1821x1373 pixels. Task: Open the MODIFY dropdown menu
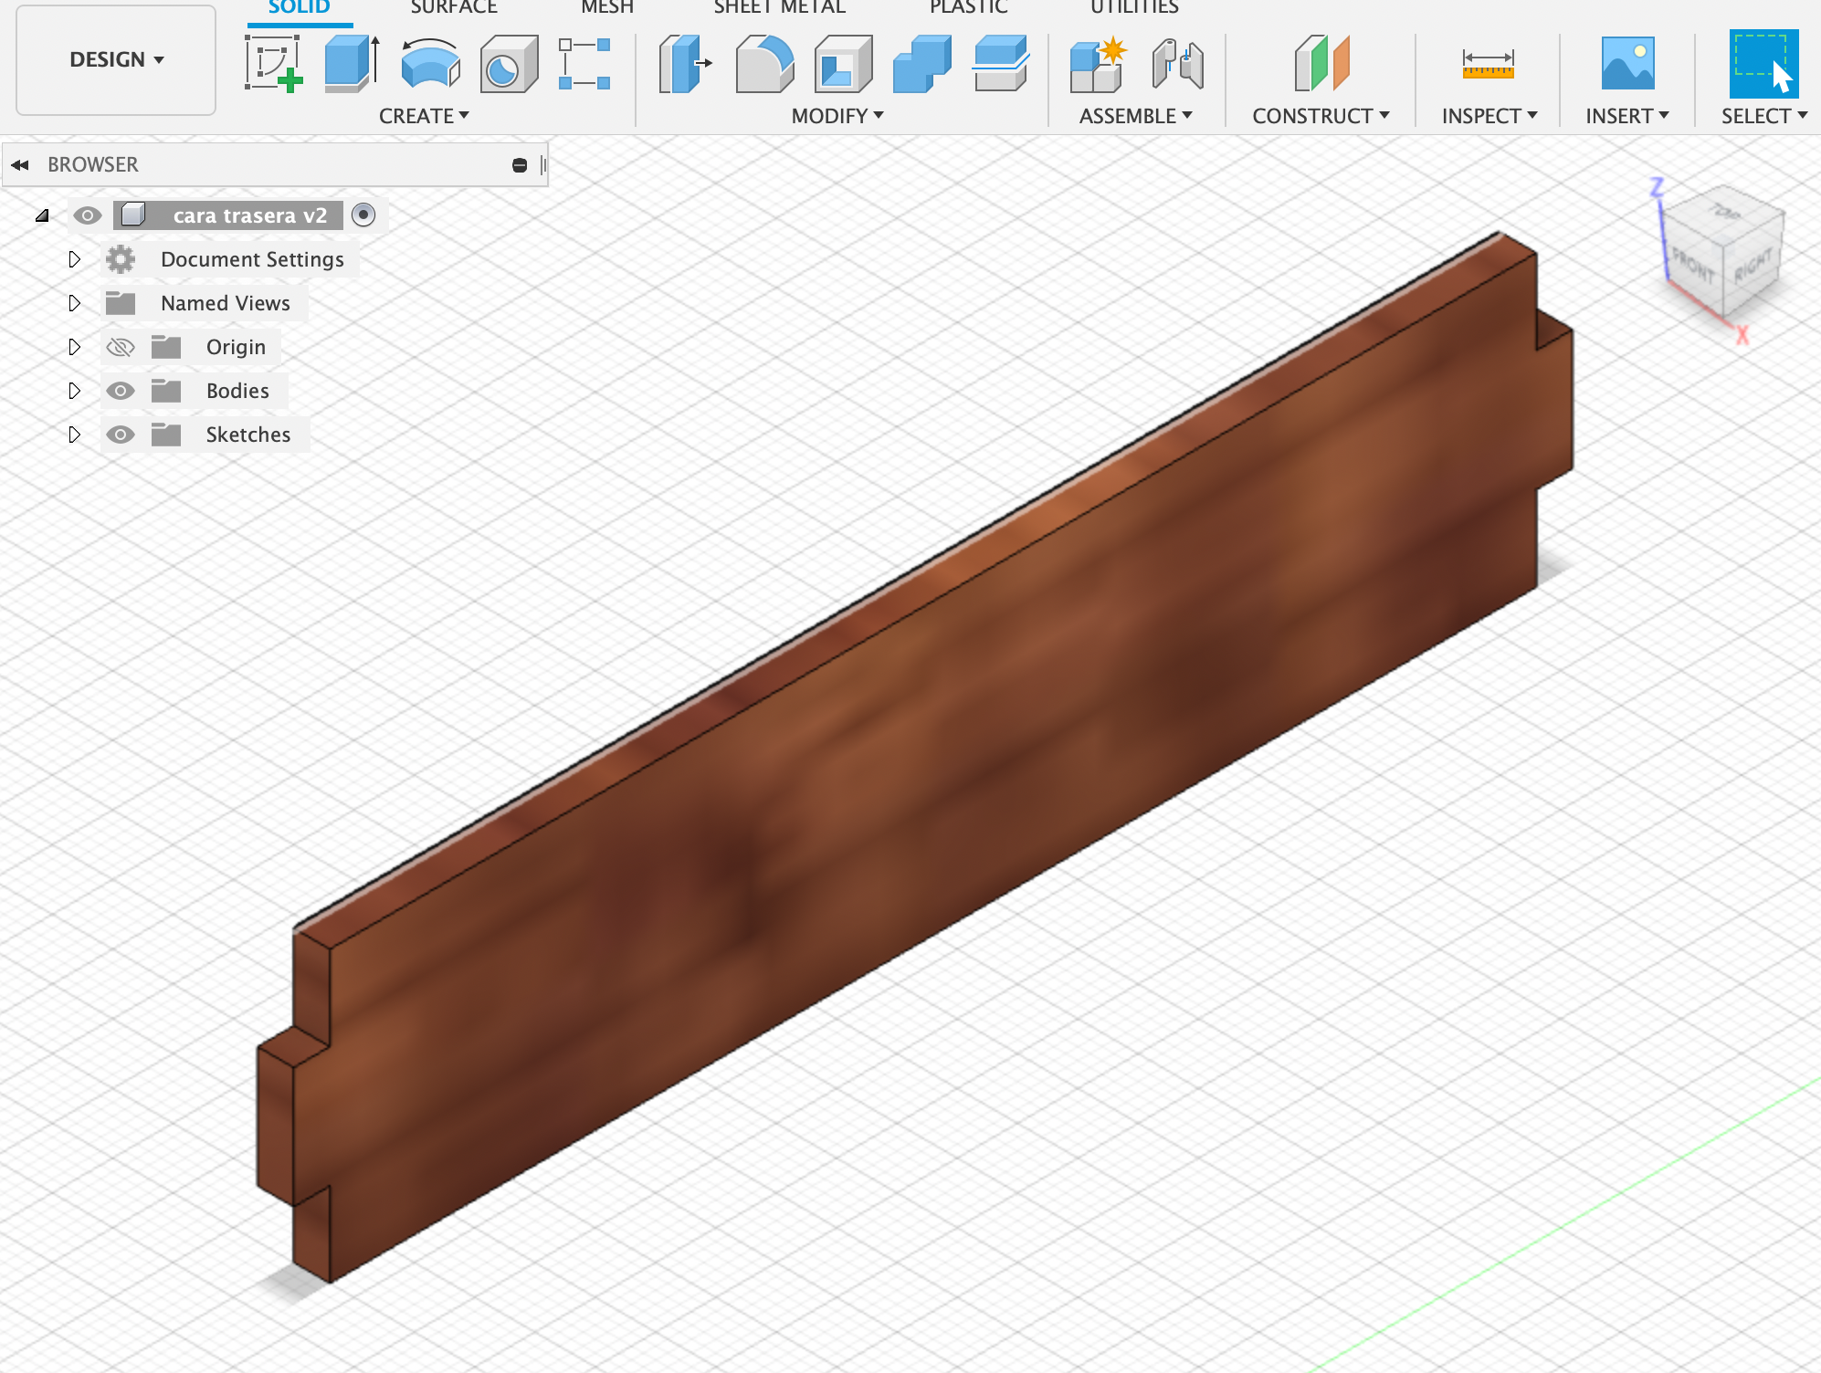click(x=837, y=117)
